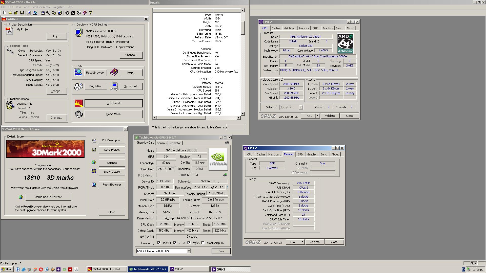The image size is (486, 273).
Task: Click the ResultBrowser magnifier toolbar icon
Action: [x=35, y=13]
